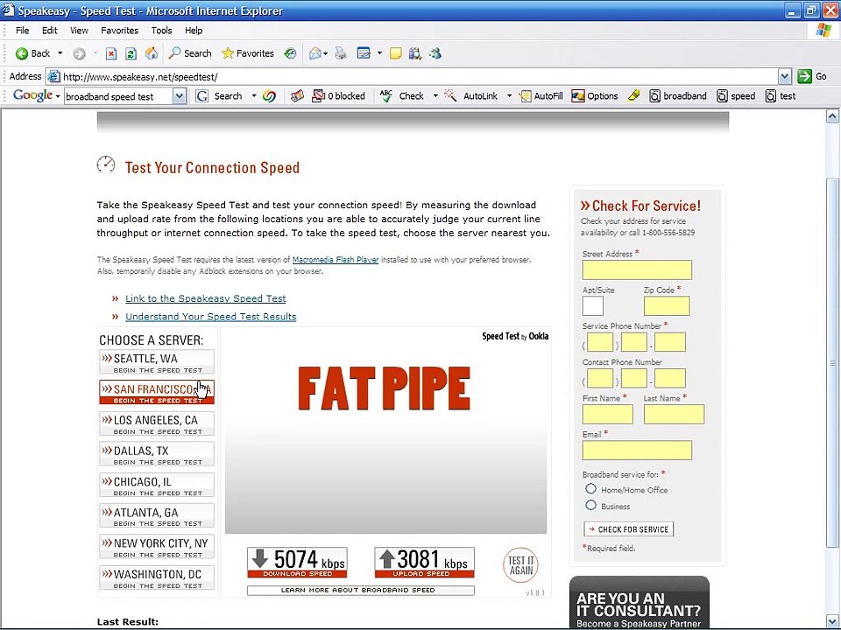Image resolution: width=841 pixels, height=630 pixels.
Task: Click Google toolbar Search button
Action: [x=219, y=96]
